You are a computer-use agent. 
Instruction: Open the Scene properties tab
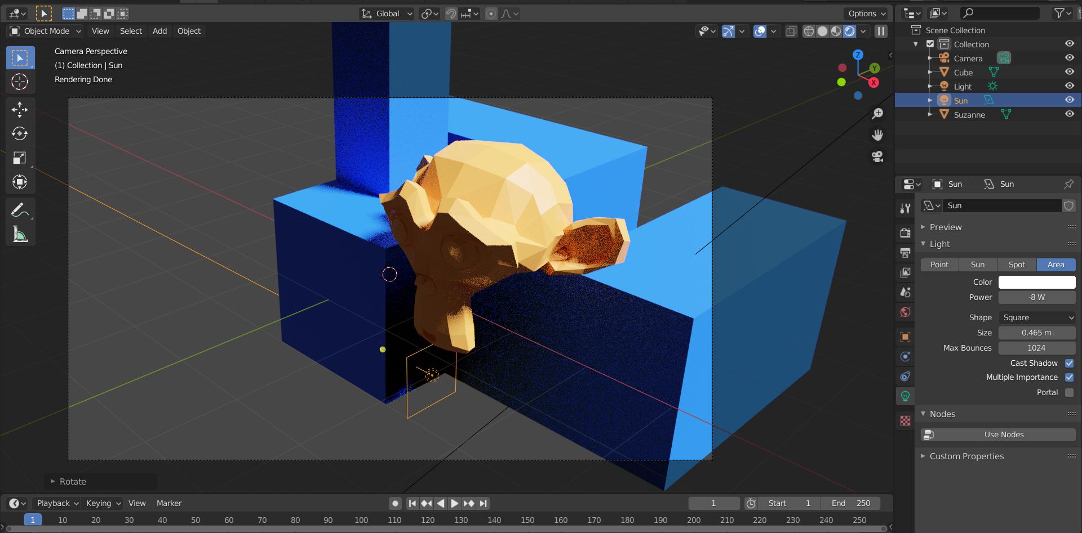click(905, 292)
